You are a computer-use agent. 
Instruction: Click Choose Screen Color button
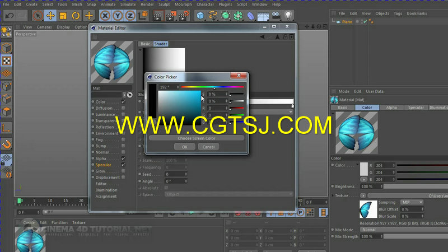click(x=197, y=138)
